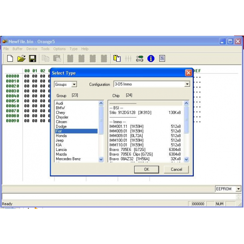Click the wrench and screwdriver tools icon
Image resolution: width=244 pixels, height=244 pixels.
click(x=139, y=59)
